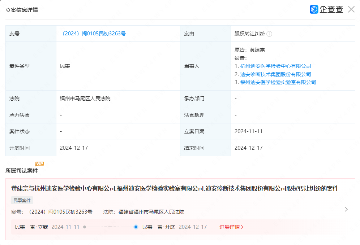This screenshot has width=360, height=245.
Task: Open 杭州迪安医学检验中心有限公司 defendant link
Action: point(275,66)
